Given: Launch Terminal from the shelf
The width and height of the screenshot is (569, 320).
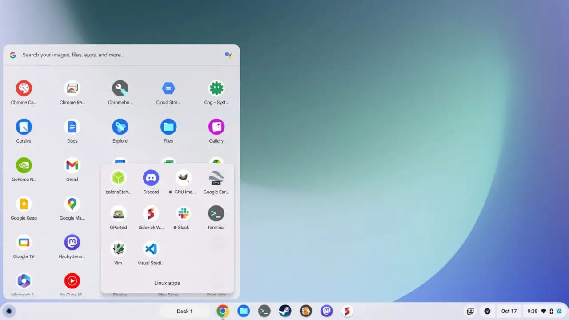Looking at the screenshot, I should tap(264, 311).
